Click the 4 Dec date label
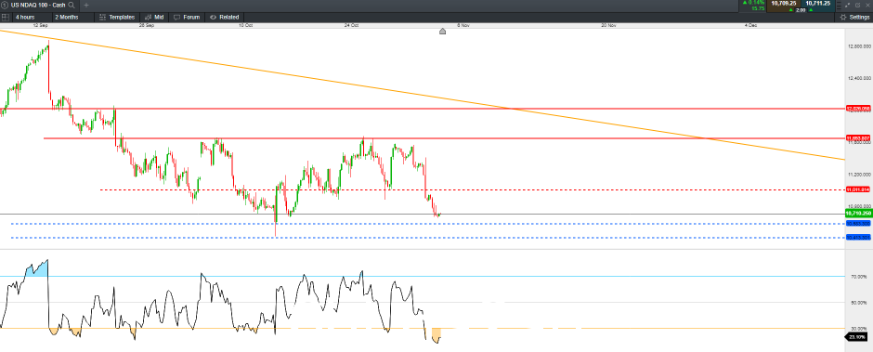This screenshot has height=352, width=873. pos(751,25)
